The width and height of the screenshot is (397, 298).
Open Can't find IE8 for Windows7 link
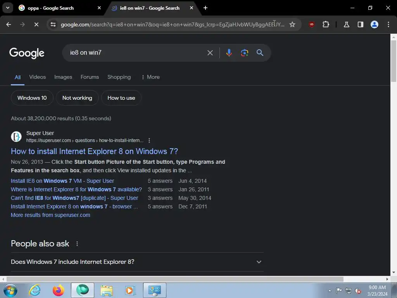(x=74, y=198)
